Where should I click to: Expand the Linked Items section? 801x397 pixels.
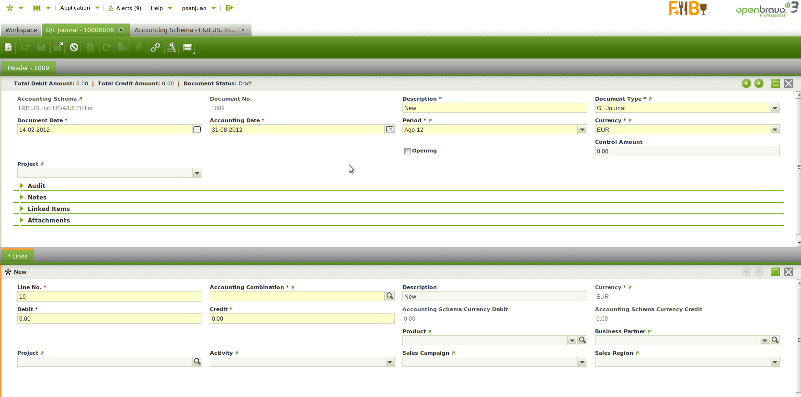click(48, 209)
